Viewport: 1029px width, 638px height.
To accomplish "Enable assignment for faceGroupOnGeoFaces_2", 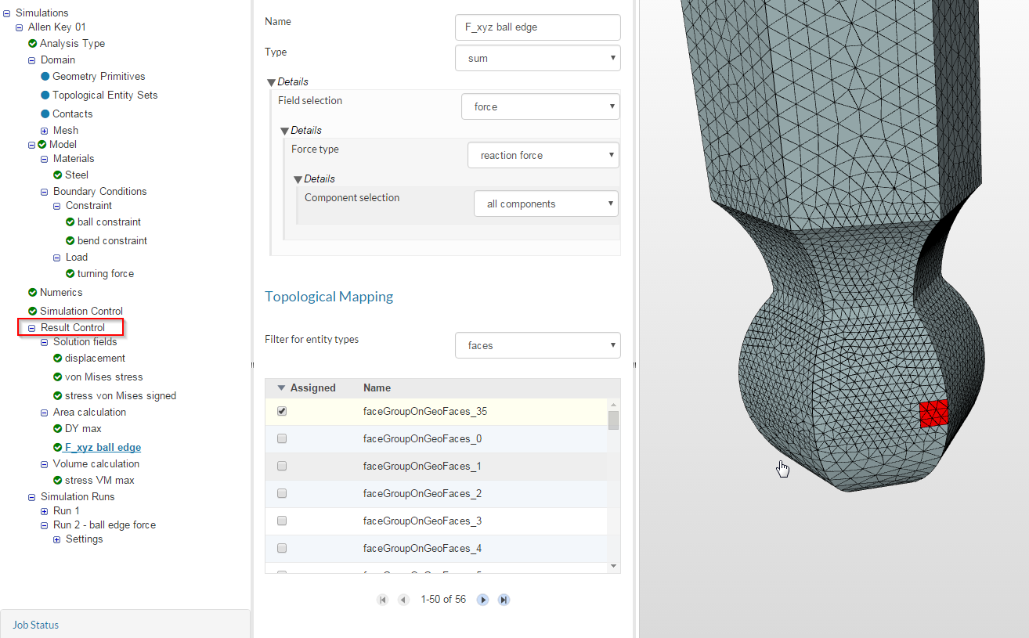I will tap(282, 492).
